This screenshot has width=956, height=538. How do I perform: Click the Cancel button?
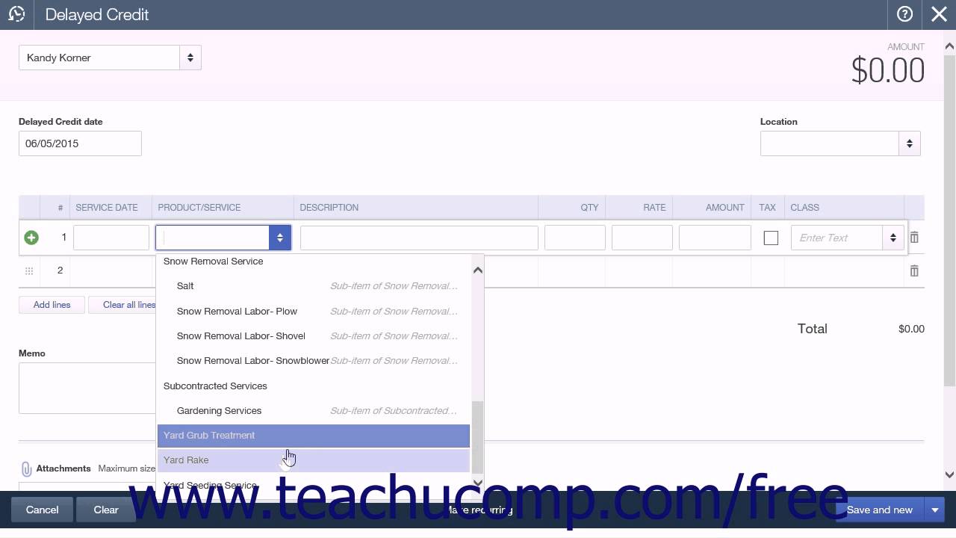[x=42, y=510]
